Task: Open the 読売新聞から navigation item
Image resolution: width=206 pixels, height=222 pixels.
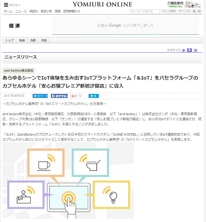Action: (72, 11)
